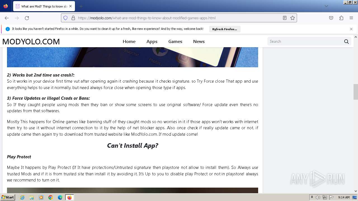Click '3) Force Updates or illegal Crads or Bans:' heading
This screenshot has height=201, width=358.
[48, 98]
